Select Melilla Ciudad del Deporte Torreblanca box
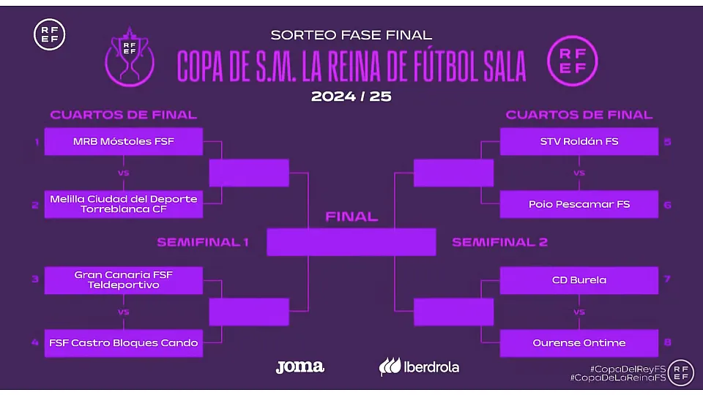Image resolution: width=703 pixels, height=395 pixels. pos(123,204)
